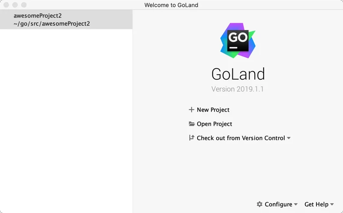343x213 pixels.
Task: Click the version control checkout icon
Action: [x=191, y=138]
